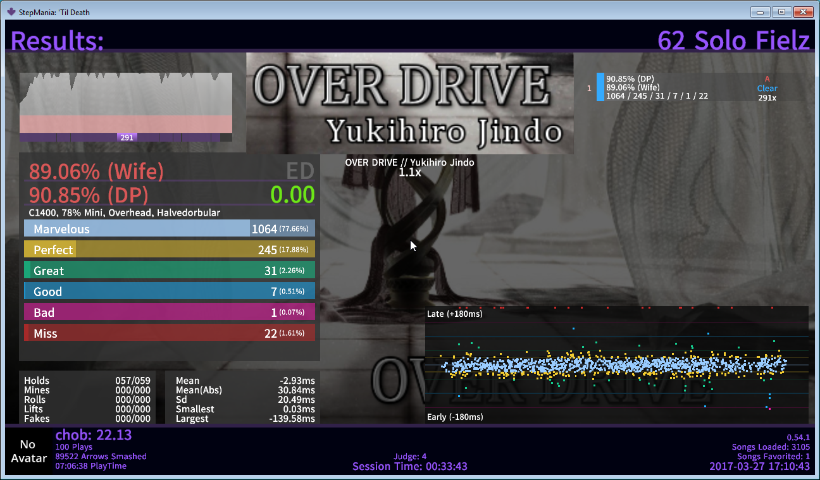Click the timing offset scatter plot
Screen dimensions: 820x480
(x=616, y=365)
